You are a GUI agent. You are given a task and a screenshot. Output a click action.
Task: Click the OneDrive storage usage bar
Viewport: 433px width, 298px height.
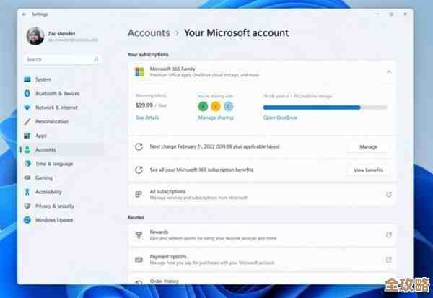[x=325, y=108]
